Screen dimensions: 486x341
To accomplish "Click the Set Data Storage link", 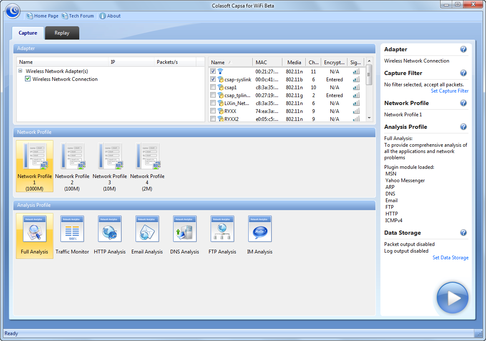I will tap(451, 257).
